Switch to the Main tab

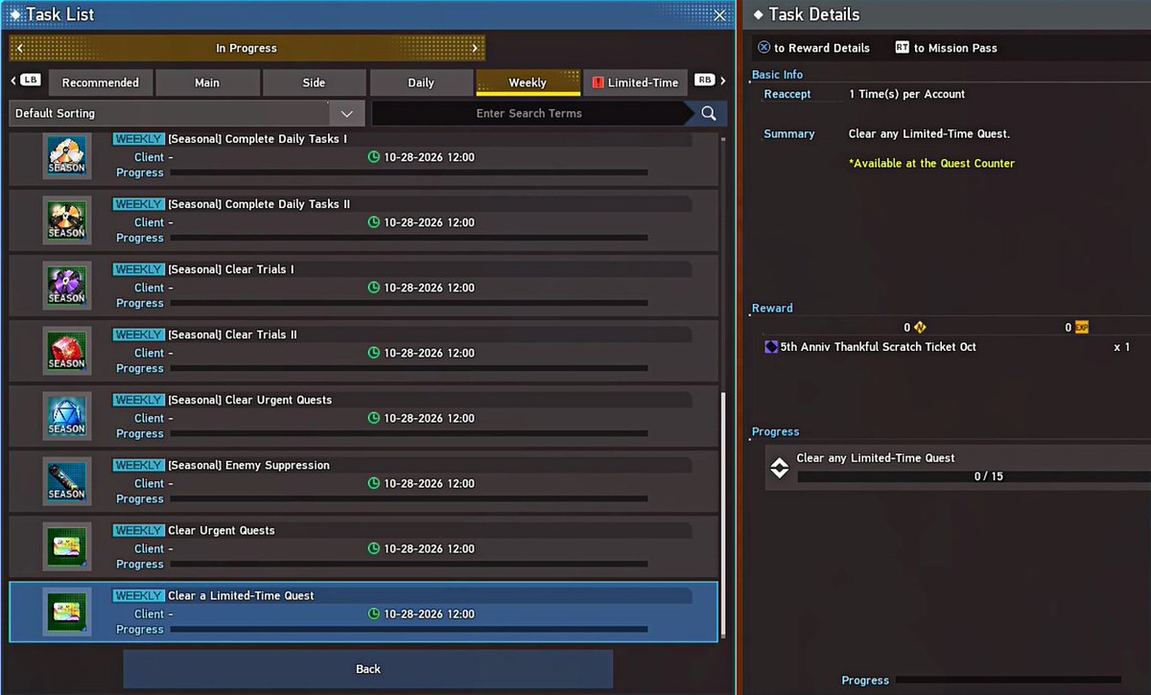(207, 82)
